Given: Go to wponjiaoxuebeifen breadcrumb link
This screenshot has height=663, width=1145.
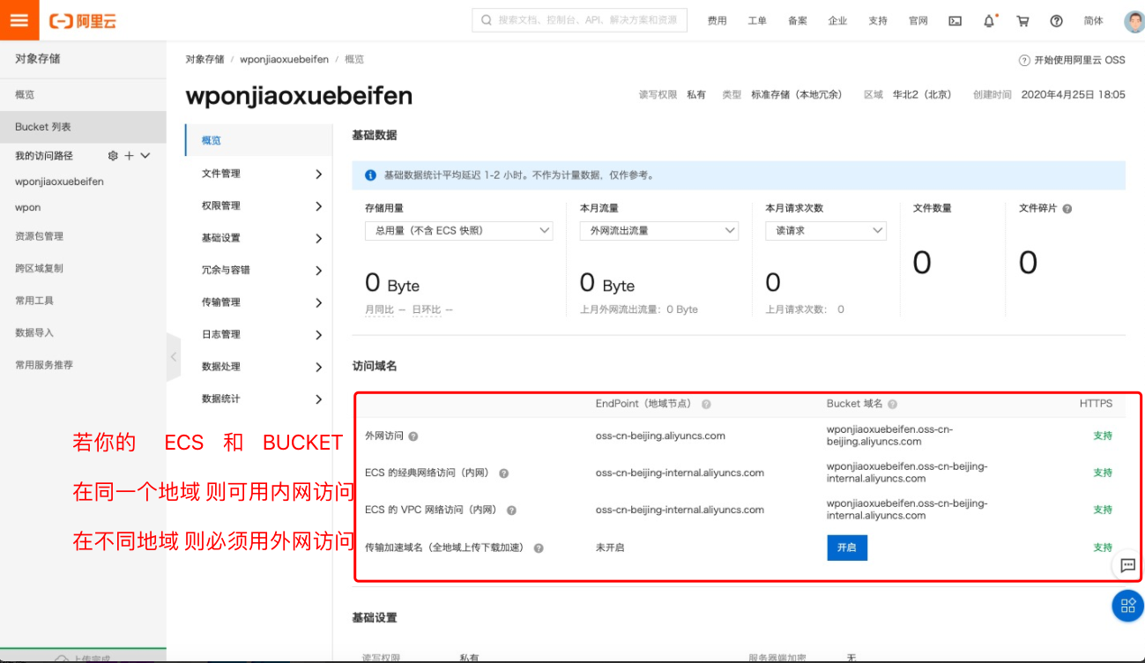Looking at the screenshot, I should (284, 59).
